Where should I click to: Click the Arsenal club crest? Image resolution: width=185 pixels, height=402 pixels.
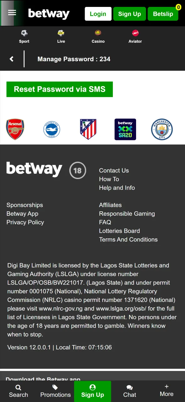tap(15, 129)
